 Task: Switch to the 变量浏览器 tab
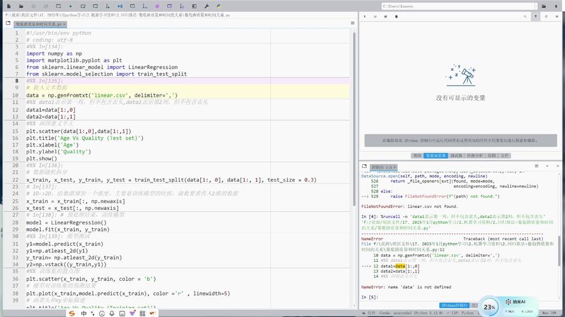point(435,155)
